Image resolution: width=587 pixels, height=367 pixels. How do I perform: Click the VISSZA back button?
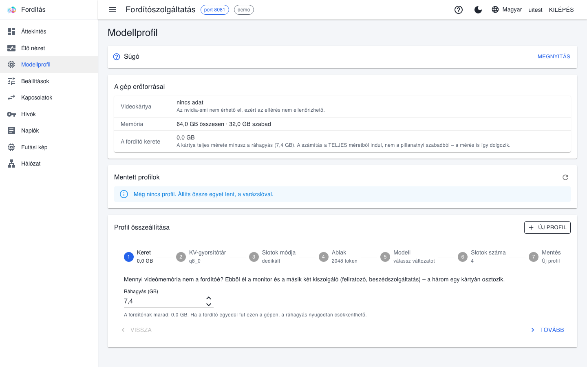point(136,330)
